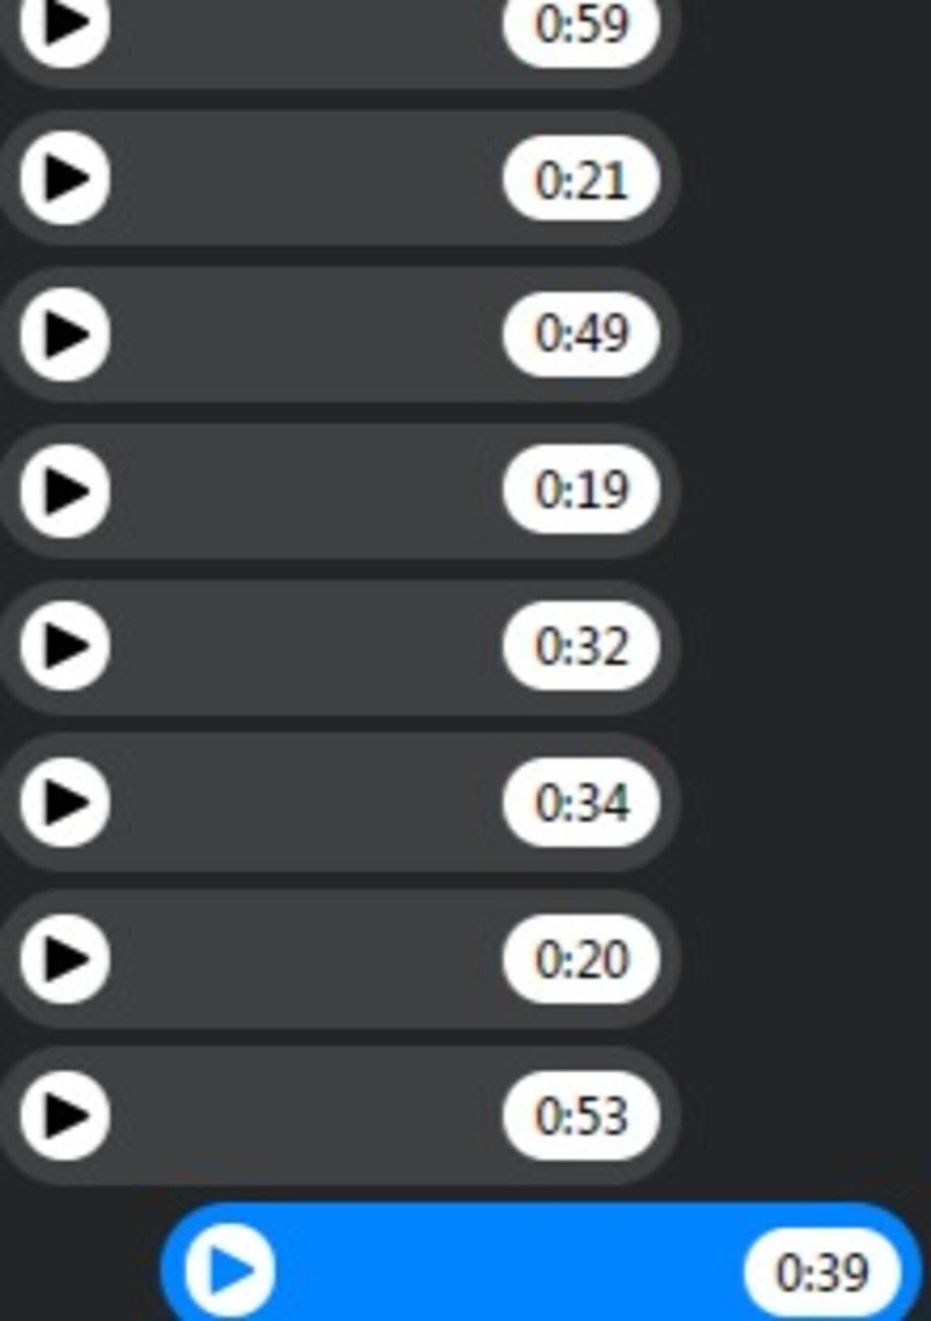Click the 0:21 duration badge
Screen dimensions: 931x1321
point(581,179)
